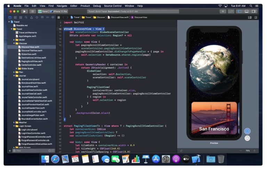Toggle recent files filter in navigator
The image size is (267, 170).
50,151
